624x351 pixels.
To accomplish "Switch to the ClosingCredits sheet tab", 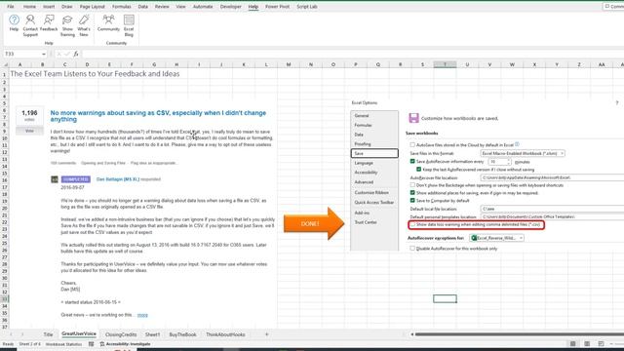I will [121, 334].
